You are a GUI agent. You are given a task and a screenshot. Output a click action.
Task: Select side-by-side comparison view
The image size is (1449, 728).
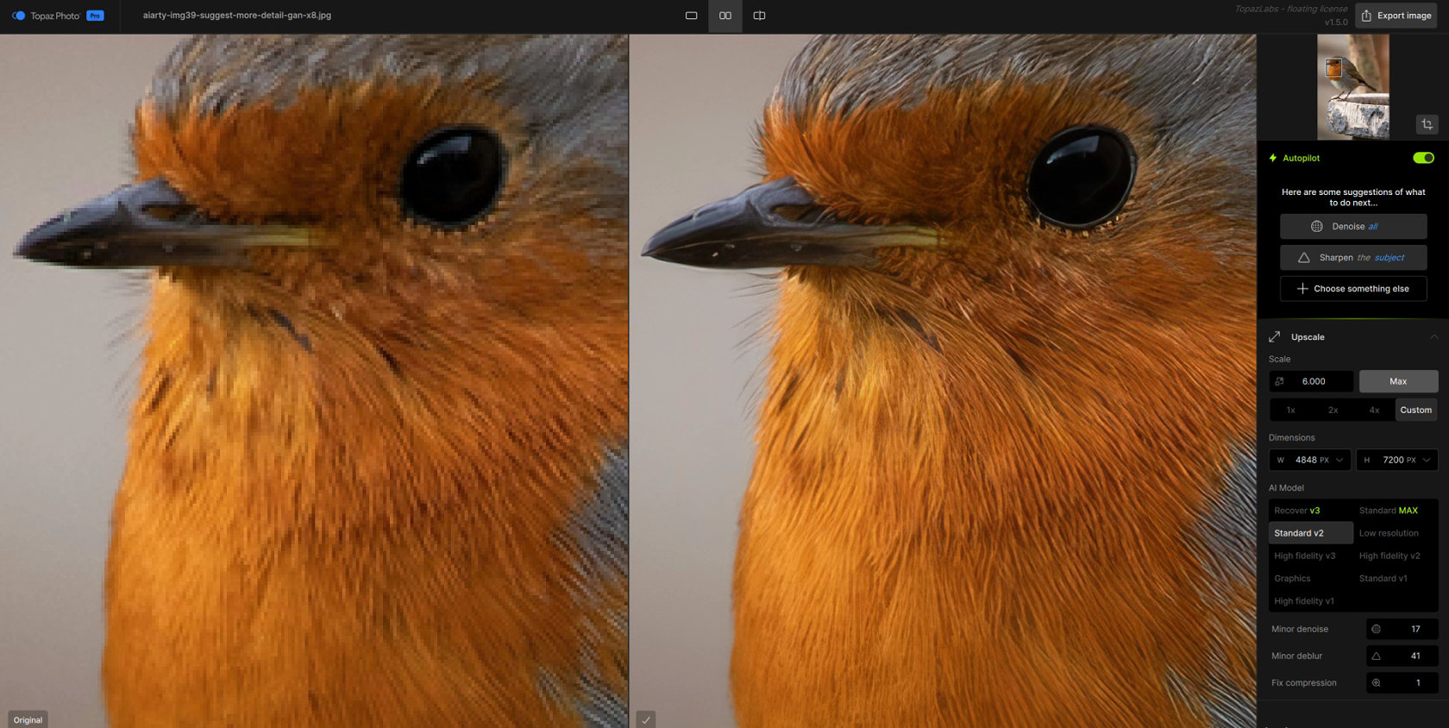point(725,16)
